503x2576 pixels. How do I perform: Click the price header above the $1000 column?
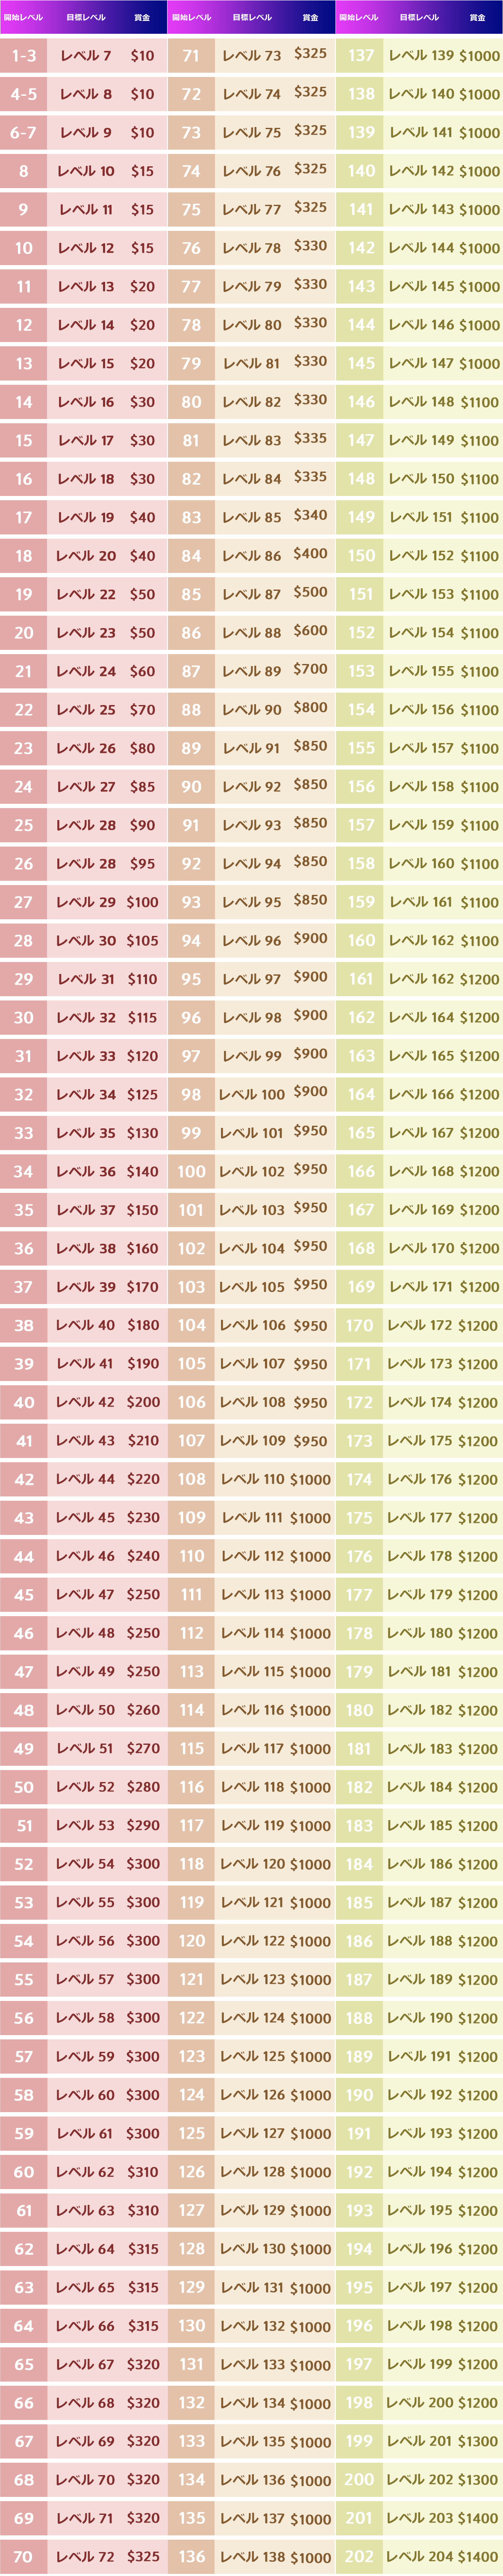(x=477, y=17)
